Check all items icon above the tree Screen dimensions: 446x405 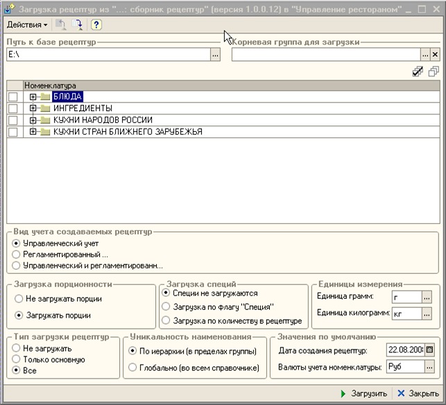[x=418, y=71]
